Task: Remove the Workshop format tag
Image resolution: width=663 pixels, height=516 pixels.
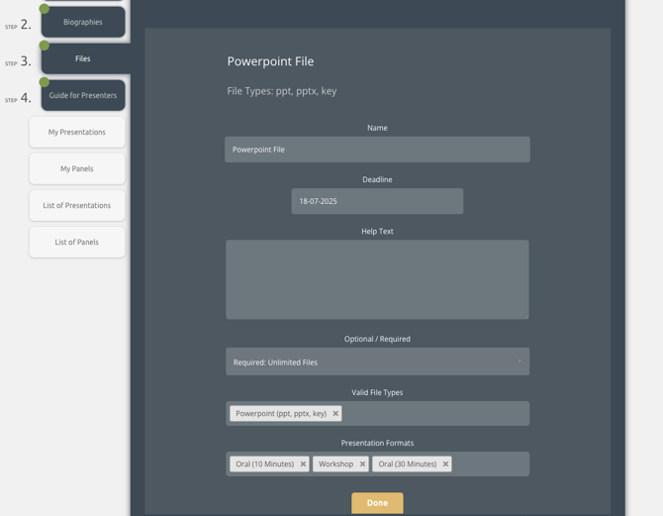Action: [362, 464]
